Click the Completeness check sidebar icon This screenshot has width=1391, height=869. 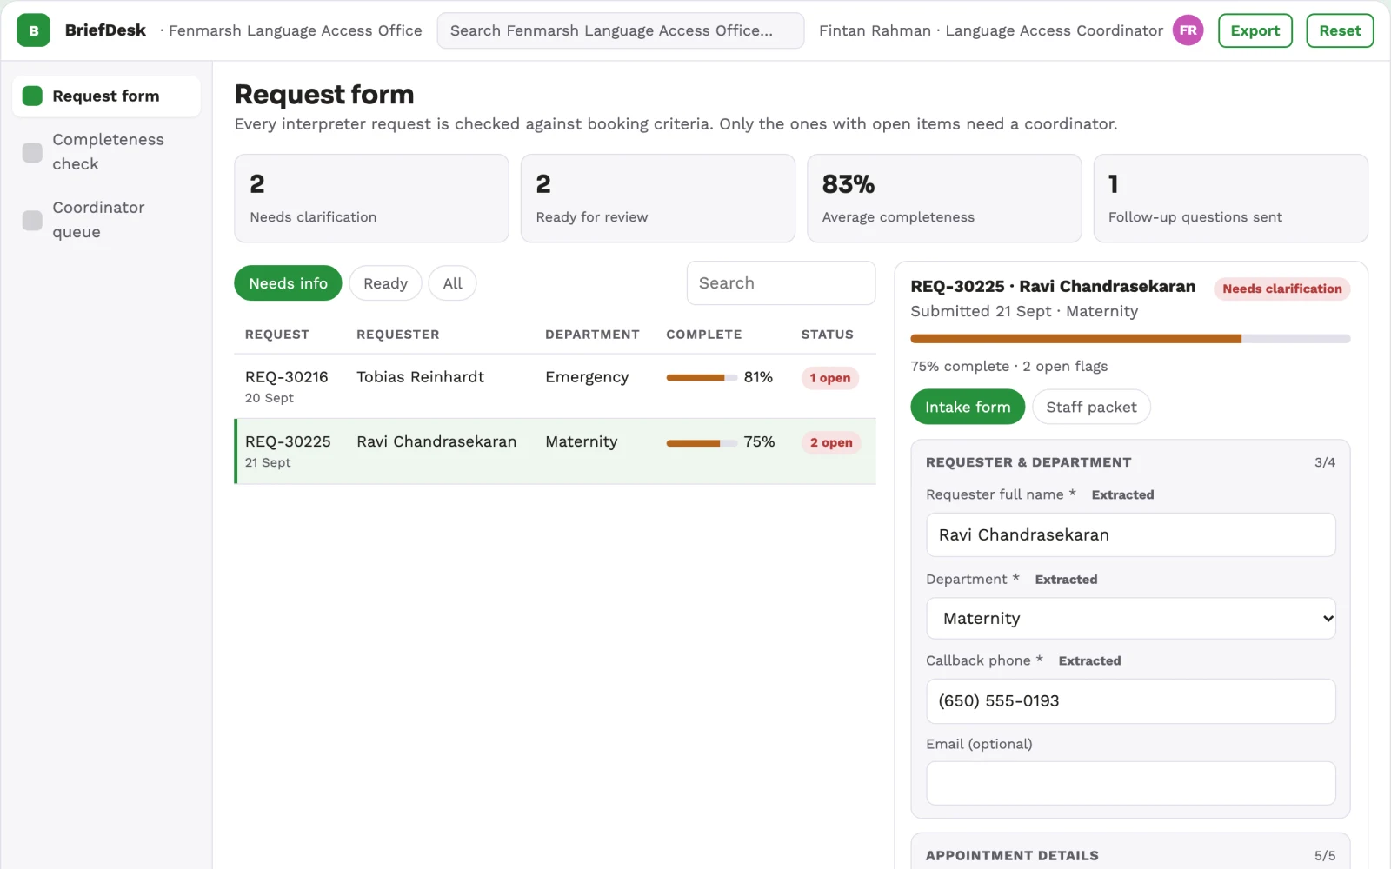point(32,152)
